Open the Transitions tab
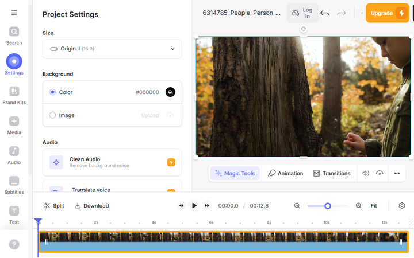 331,173
